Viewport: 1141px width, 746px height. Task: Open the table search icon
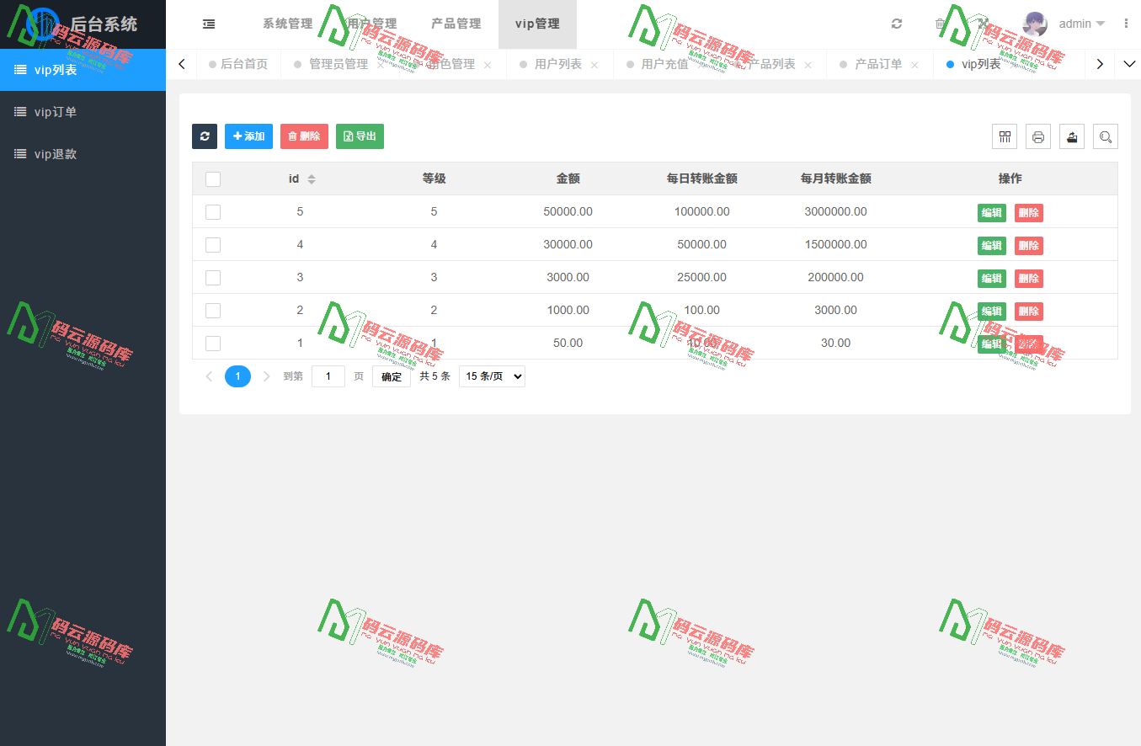coord(1105,136)
